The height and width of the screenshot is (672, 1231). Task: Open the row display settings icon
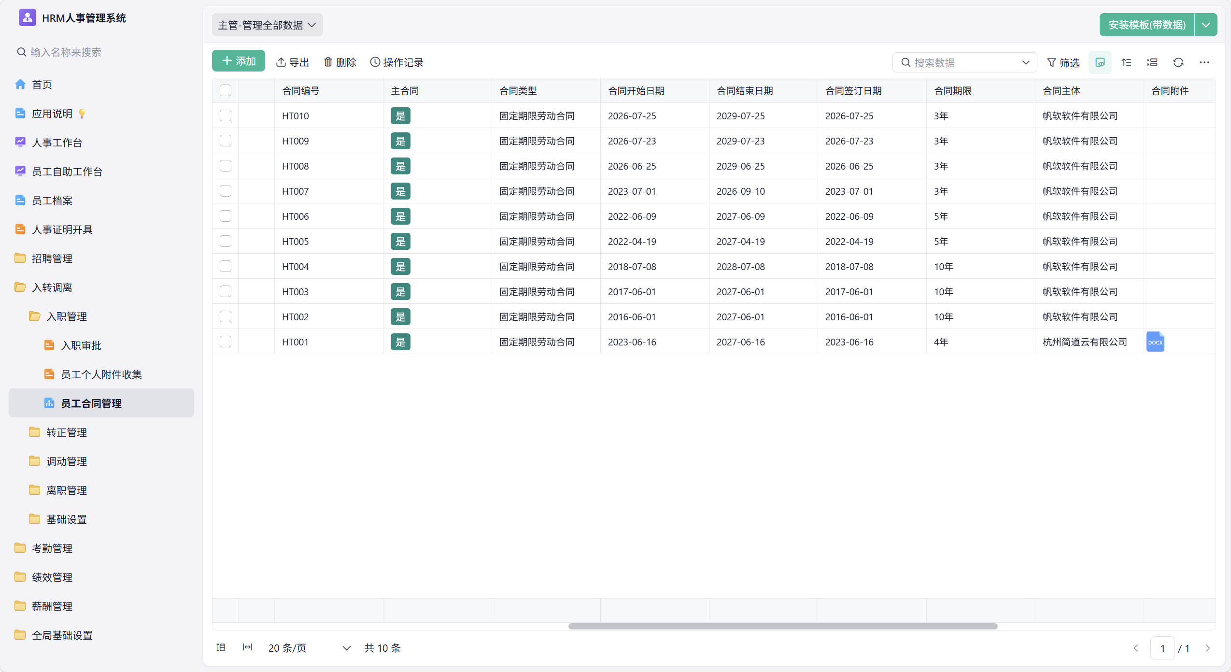(x=1152, y=62)
